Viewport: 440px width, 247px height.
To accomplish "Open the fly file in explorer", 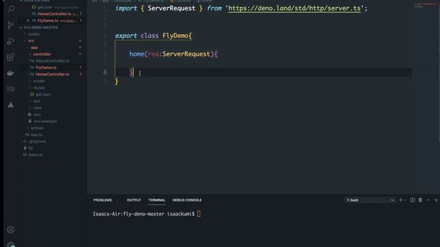I will click(30, 148).
